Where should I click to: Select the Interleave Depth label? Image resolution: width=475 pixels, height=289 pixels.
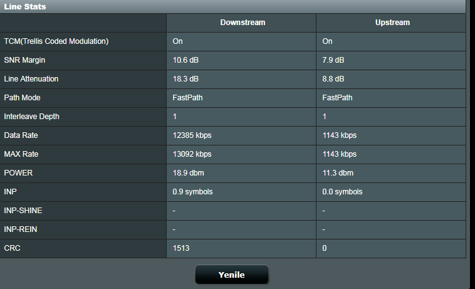coord(31,117)
